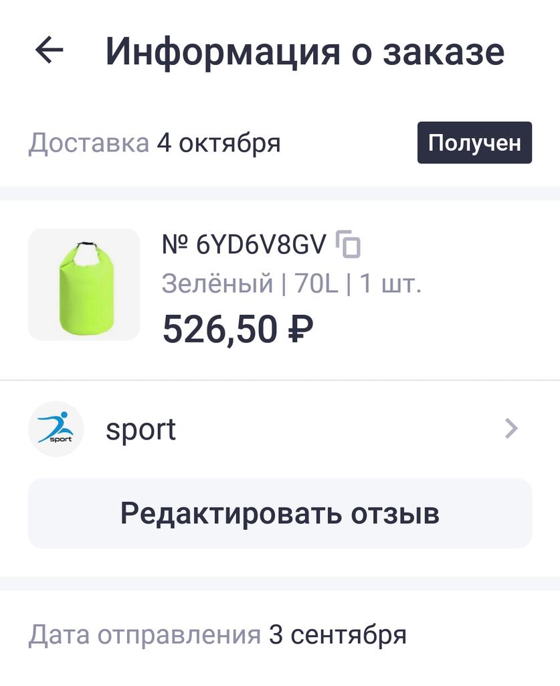Tap the 4 октября delivery date

click(x=218, y=143)
